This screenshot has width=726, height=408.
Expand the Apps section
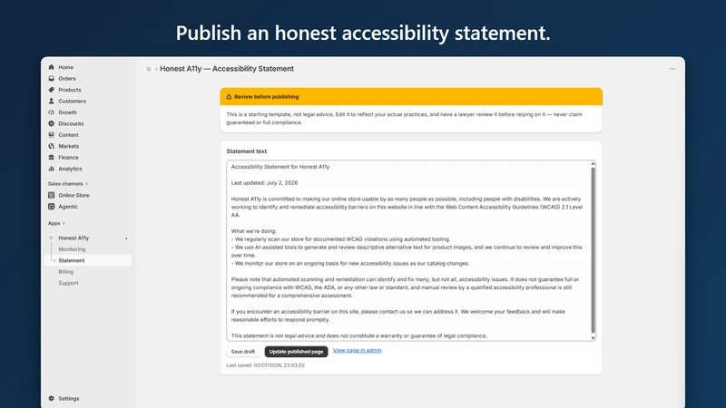click(x=56, y=223)
